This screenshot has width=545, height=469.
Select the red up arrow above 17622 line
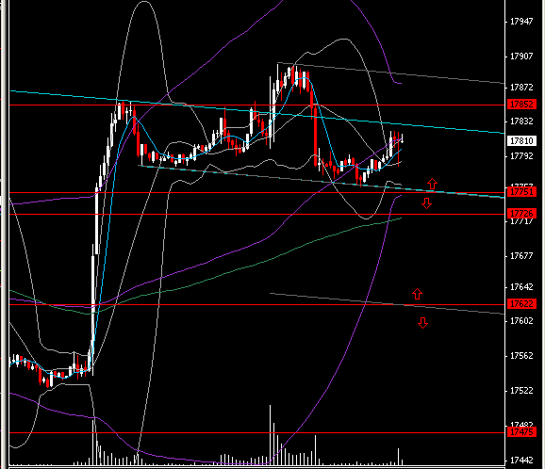tap(417, 294)
